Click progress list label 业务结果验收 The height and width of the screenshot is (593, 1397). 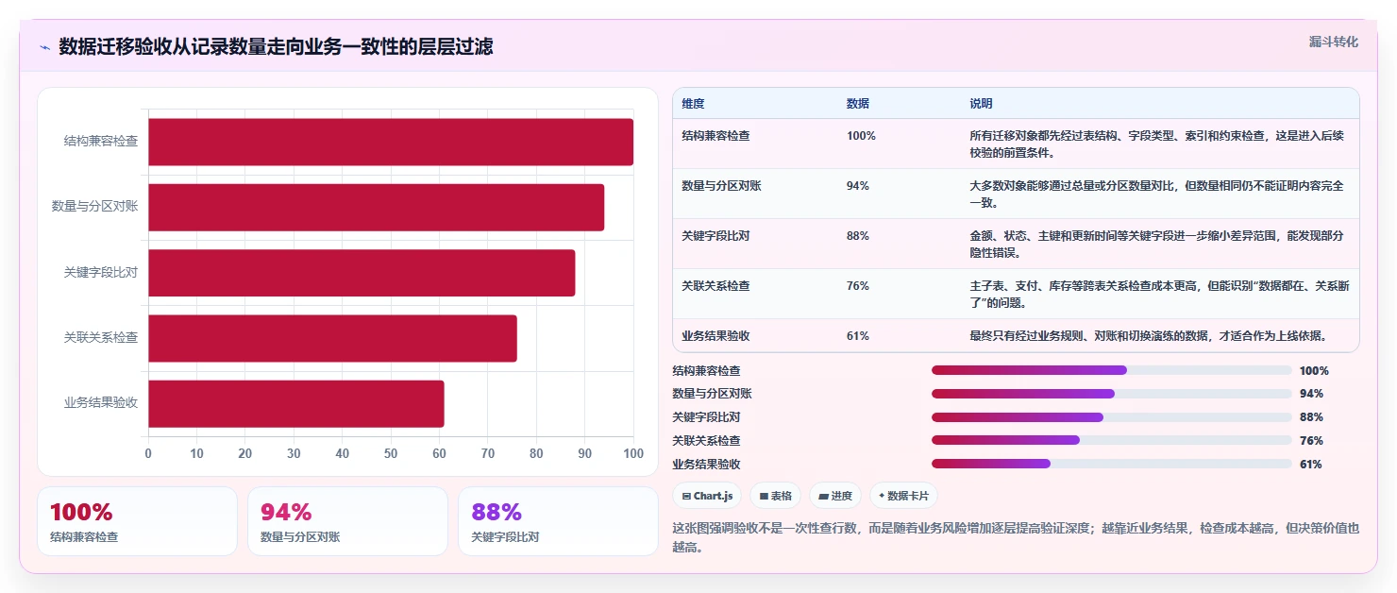(706, 465)
